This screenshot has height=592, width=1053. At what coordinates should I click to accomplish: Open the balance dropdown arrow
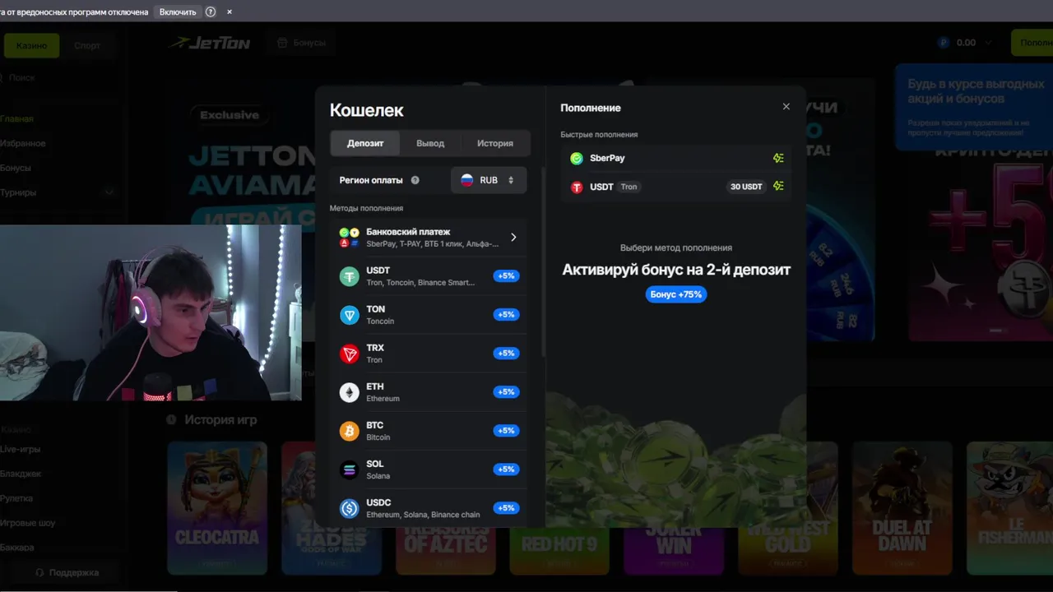(x=988, y=43)
